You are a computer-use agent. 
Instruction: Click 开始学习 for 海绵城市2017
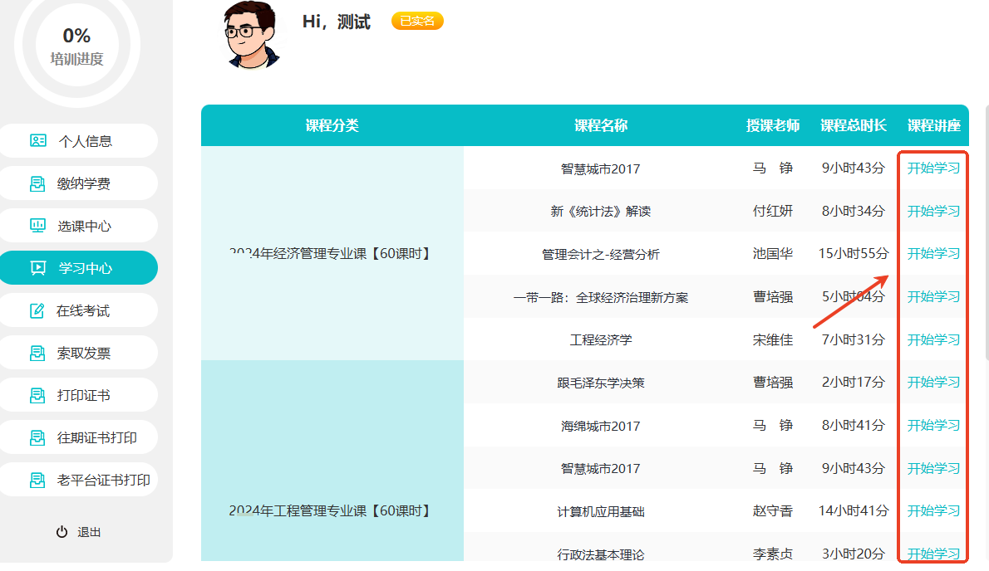tap(933, 426)
